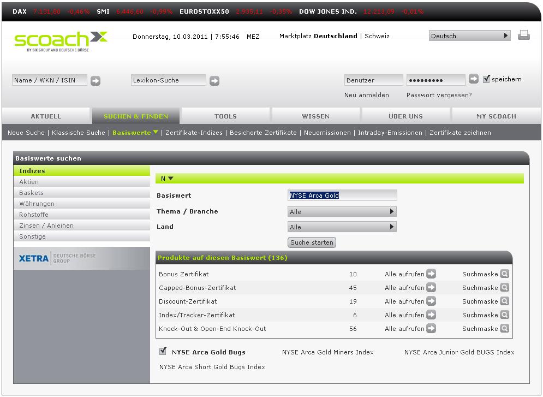Open Suchmaske magnifier for Index/Tracker-Zertifikat

(x=505, y=315)
